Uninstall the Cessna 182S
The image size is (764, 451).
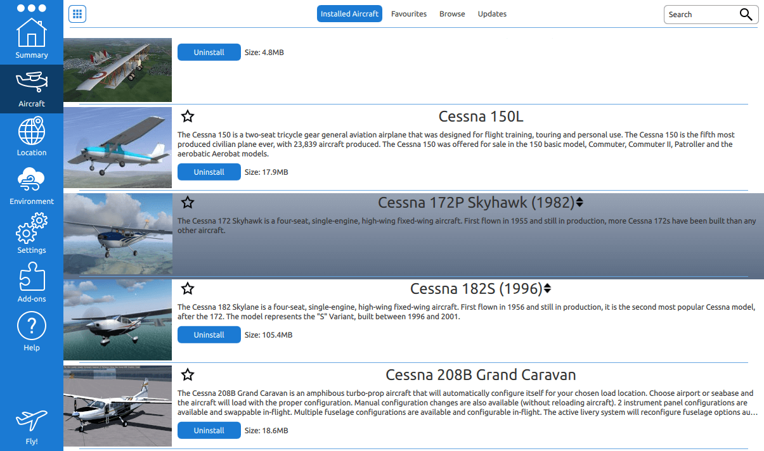pos(209,335)
